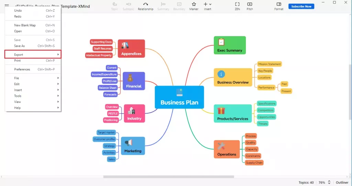This screenshot has width=352, height=186.
Task: Select Save As menu entry
Action: pos(33,46)
